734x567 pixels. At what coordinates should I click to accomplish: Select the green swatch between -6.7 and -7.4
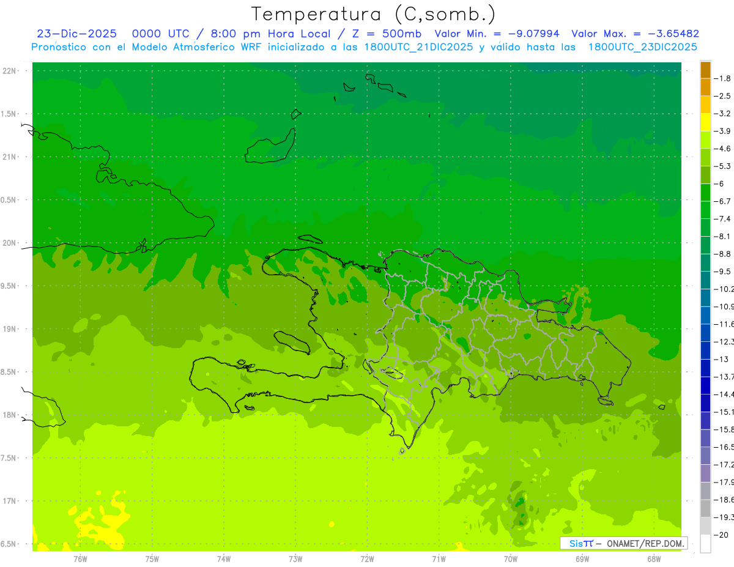(x=705, y=210)
